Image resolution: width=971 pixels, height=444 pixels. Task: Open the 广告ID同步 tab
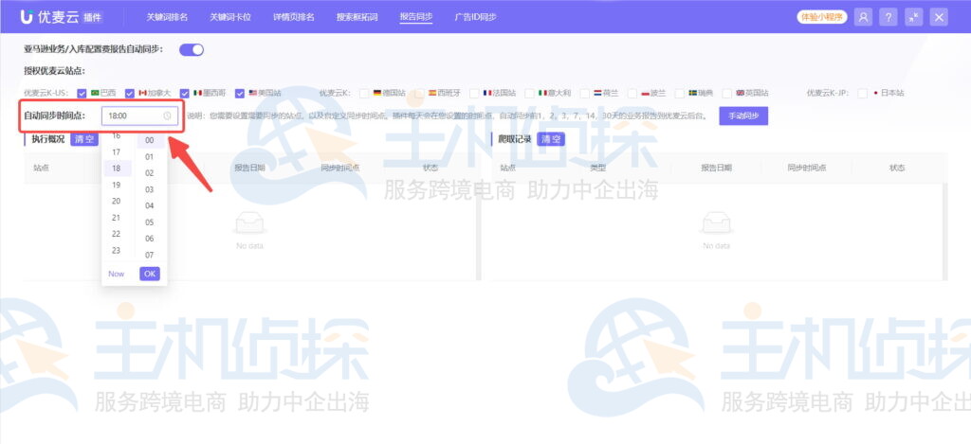[x=476, y=17]
